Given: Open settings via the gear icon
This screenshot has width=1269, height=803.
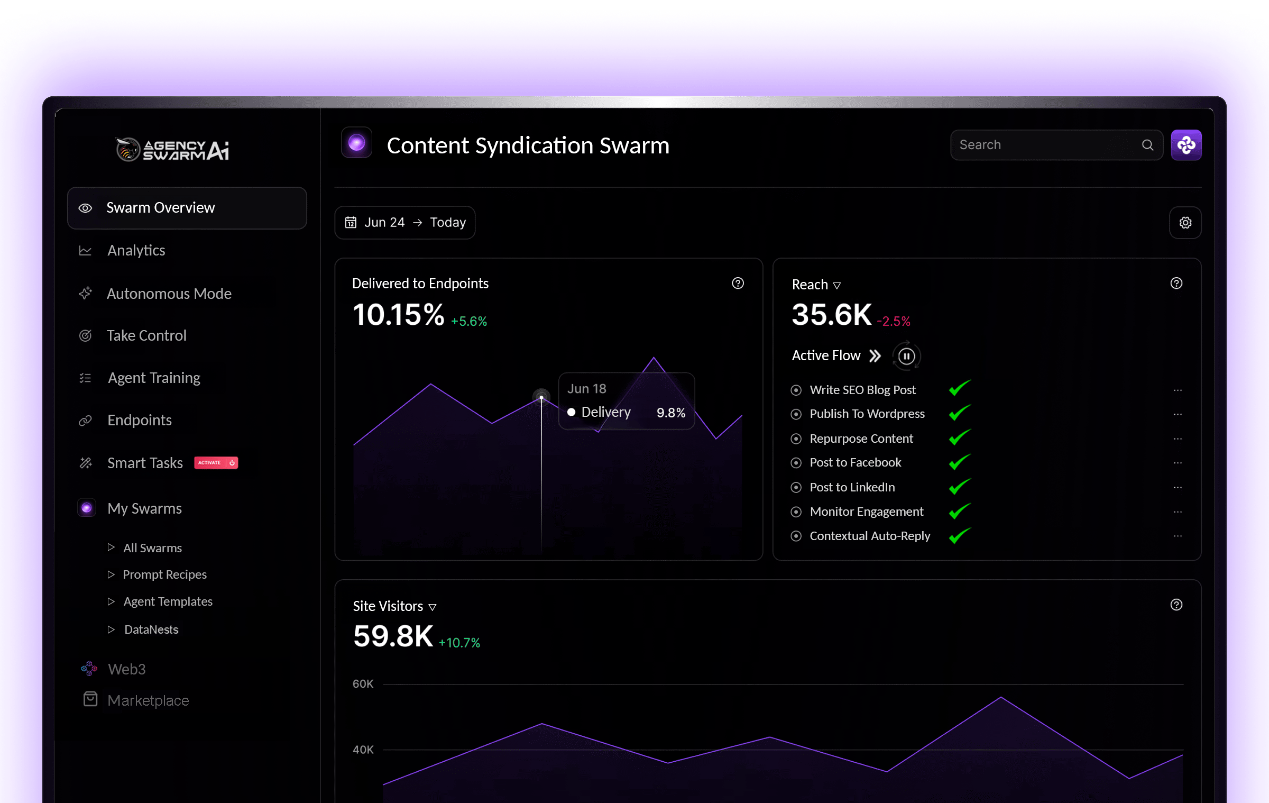Looking at the screenshot, I should [1185, 222].
